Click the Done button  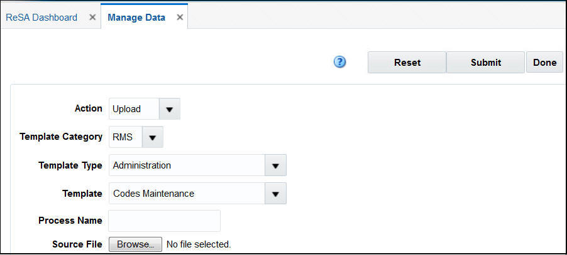tap(544, 63)
